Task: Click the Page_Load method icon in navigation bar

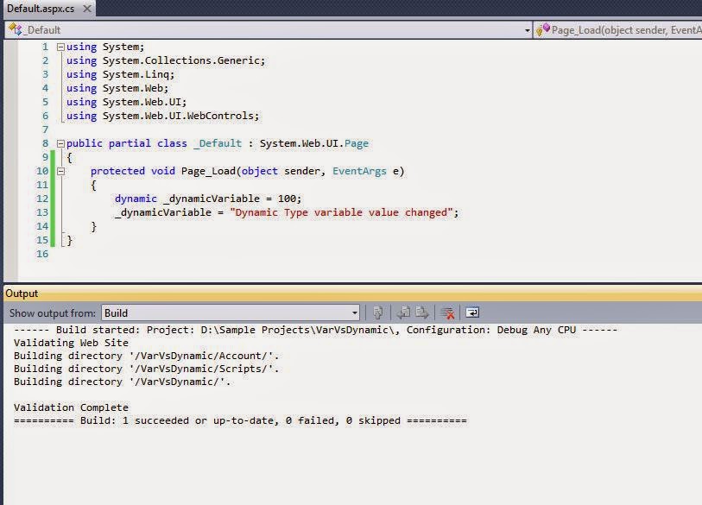Action: coord(542,29)
